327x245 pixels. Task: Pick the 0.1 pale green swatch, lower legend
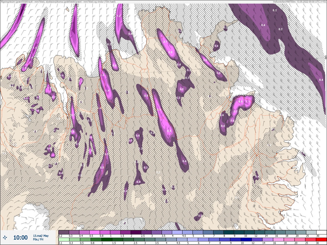(x=64, y=240)
